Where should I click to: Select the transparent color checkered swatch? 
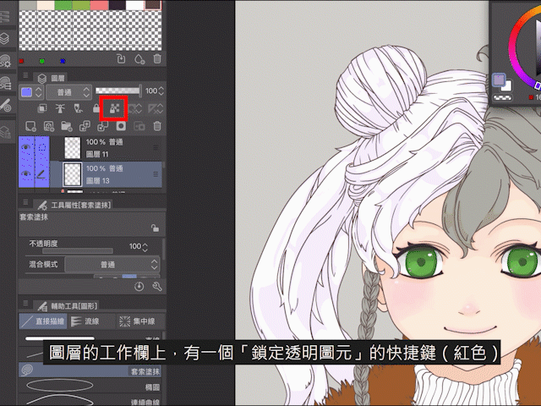pyautogui.click(x=502, y=98)
